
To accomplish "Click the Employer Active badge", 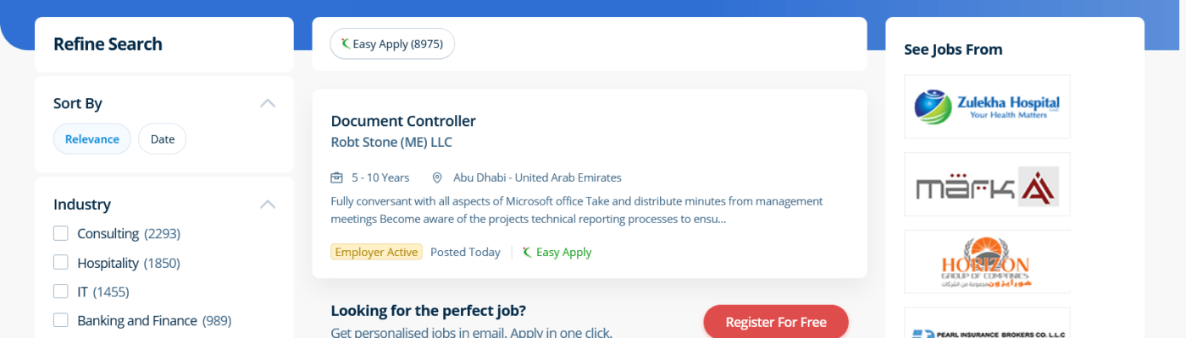I will point(376,253).
